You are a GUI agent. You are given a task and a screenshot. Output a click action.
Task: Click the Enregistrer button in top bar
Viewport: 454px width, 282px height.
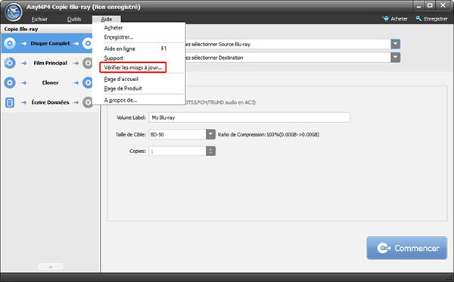tap(432, 19)
